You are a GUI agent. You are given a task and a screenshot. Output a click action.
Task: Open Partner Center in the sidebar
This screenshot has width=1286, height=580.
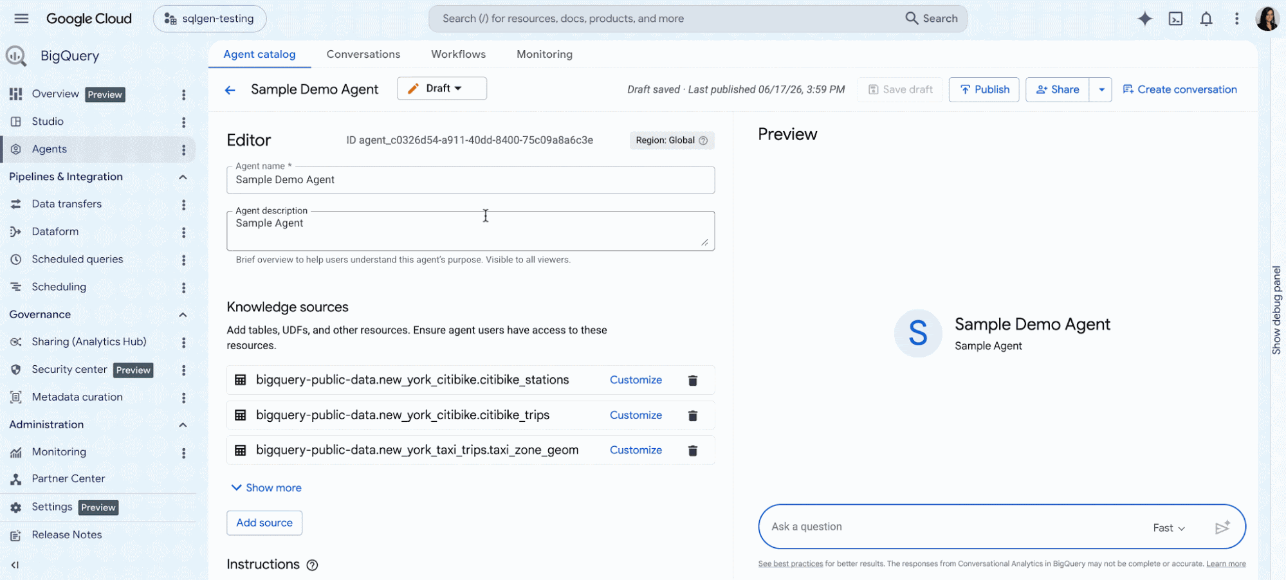[x=68, y=478]
